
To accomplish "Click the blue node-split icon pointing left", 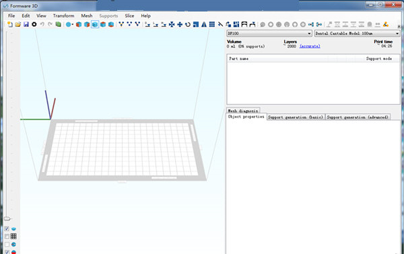I will 311,24.
